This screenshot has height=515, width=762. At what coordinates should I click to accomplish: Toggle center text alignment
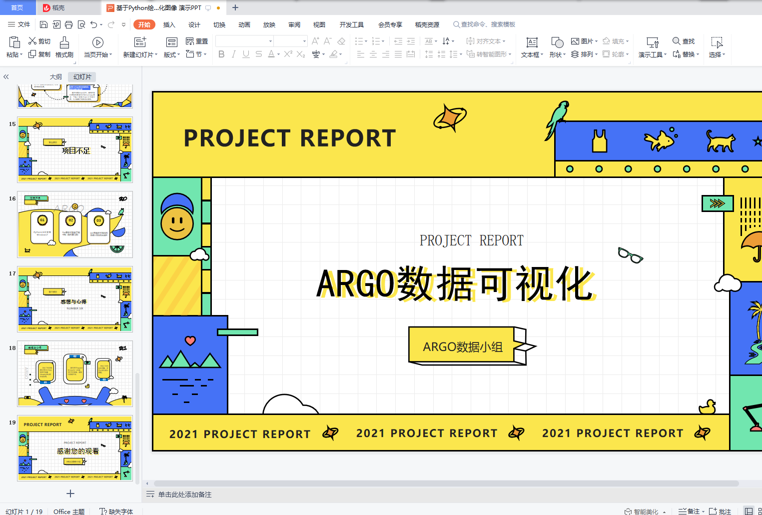click(373, 54)
